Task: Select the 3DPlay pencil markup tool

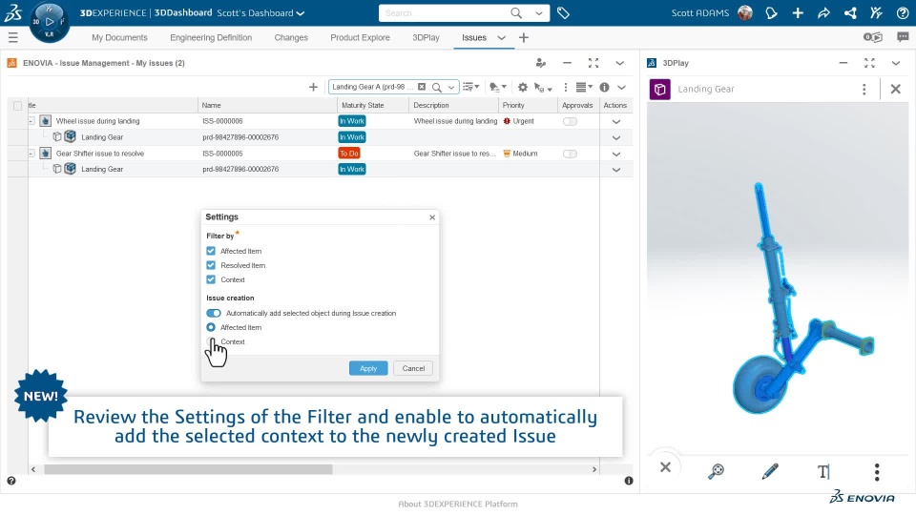Action: click(770, 471)
